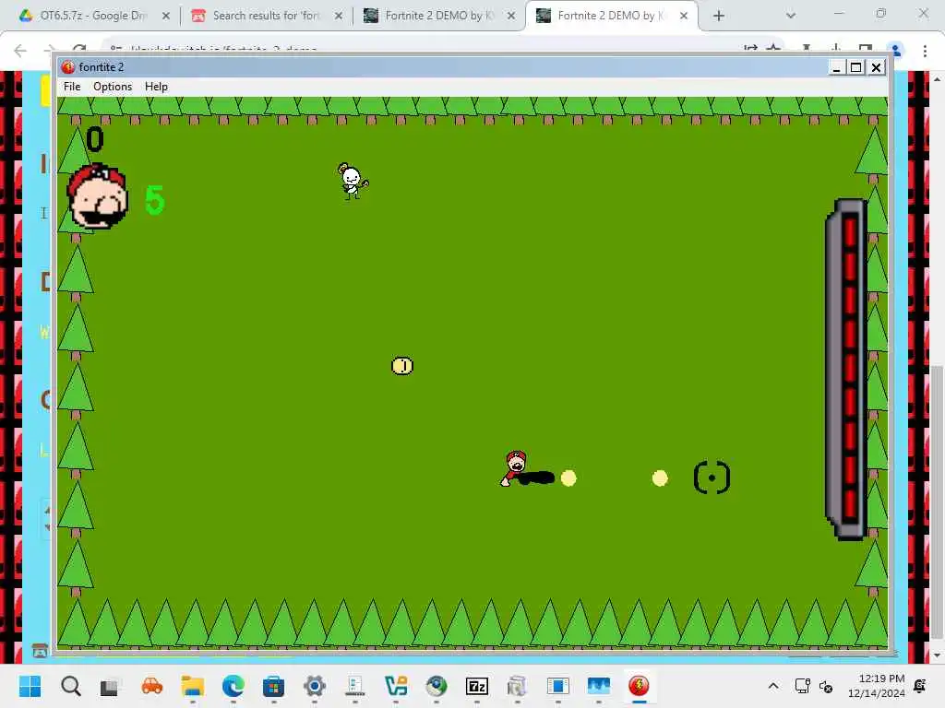The width and height of the screenshot is (945, 708).
Task: Close the active Fortnite 2 DEMO tab
Action: pos(684,16)
